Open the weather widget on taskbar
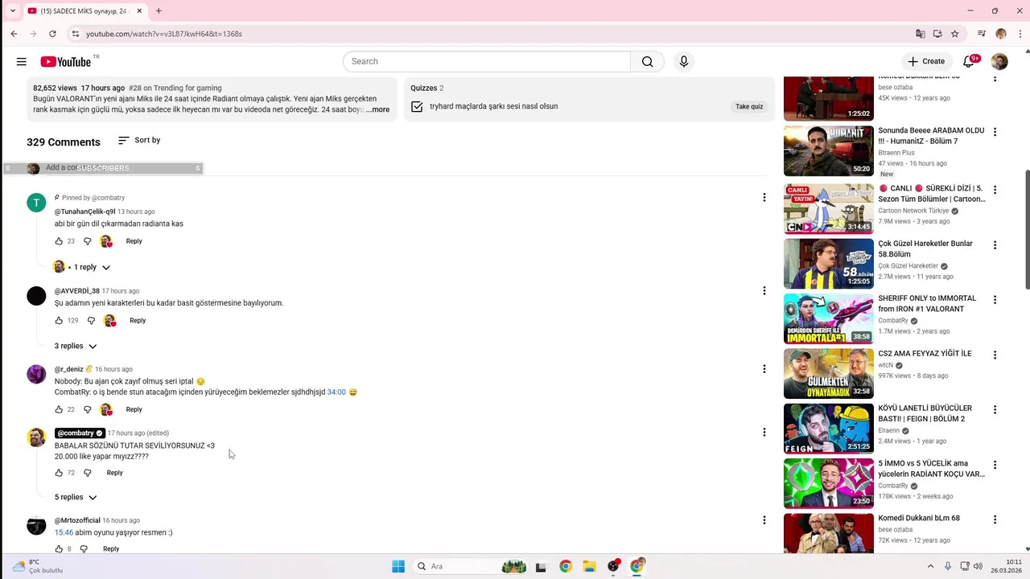The height and width of the screenshot is (579, 1030). [37, 566]
